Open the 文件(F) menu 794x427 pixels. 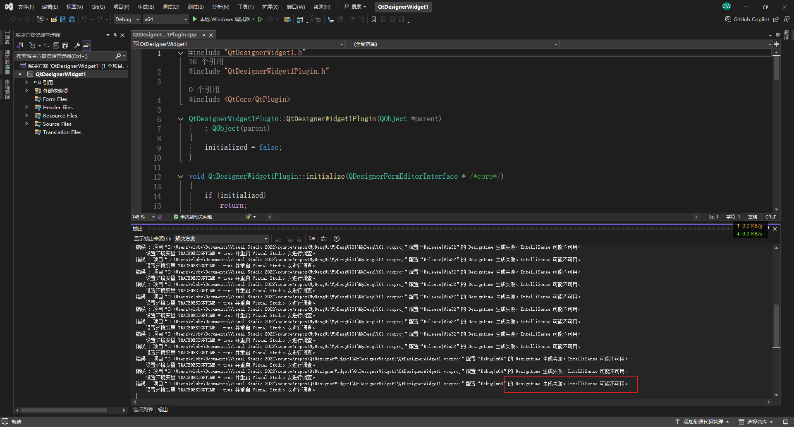point(26,7)
